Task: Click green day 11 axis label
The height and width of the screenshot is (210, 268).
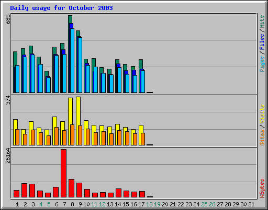Action: click(94, 204)
